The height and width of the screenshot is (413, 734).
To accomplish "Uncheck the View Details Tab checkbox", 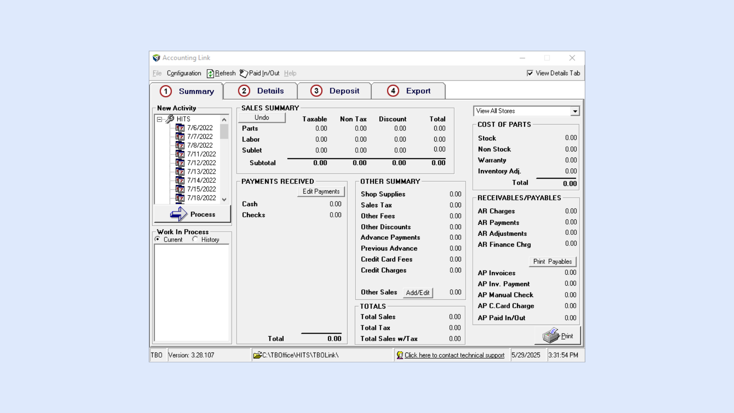I will 530,73.
